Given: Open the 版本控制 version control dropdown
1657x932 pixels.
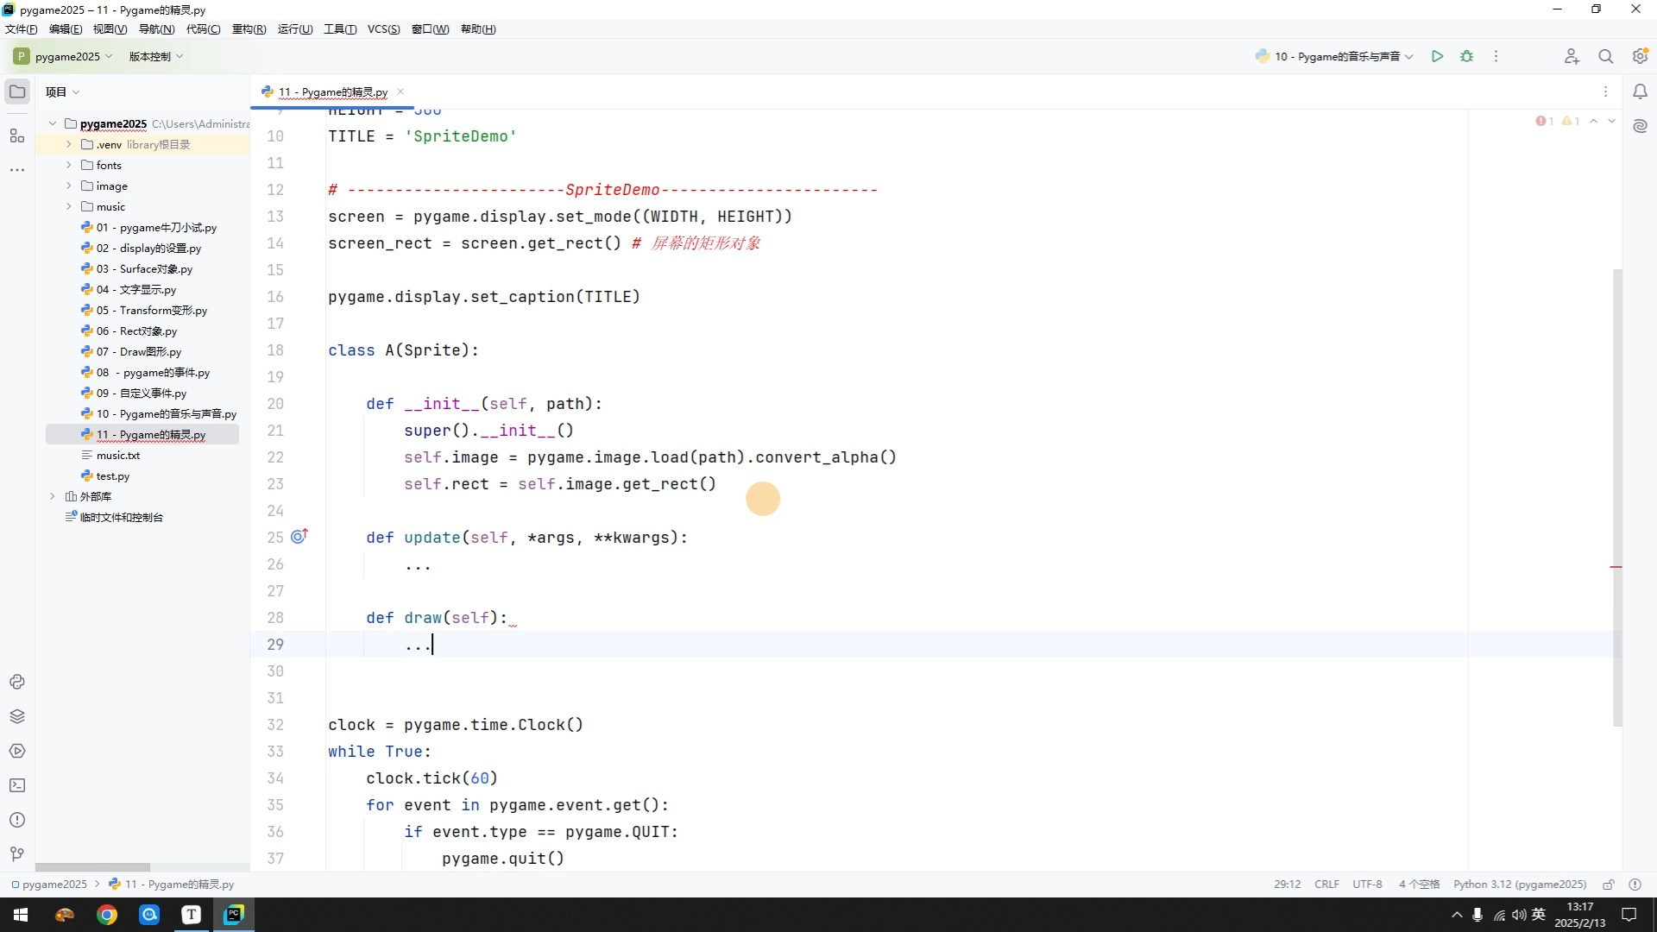Looking at the screenshot, I should (x=156, y=56).
